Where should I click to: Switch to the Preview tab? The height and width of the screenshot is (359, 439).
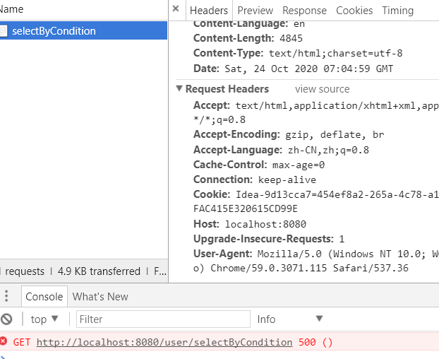[255, 11]
